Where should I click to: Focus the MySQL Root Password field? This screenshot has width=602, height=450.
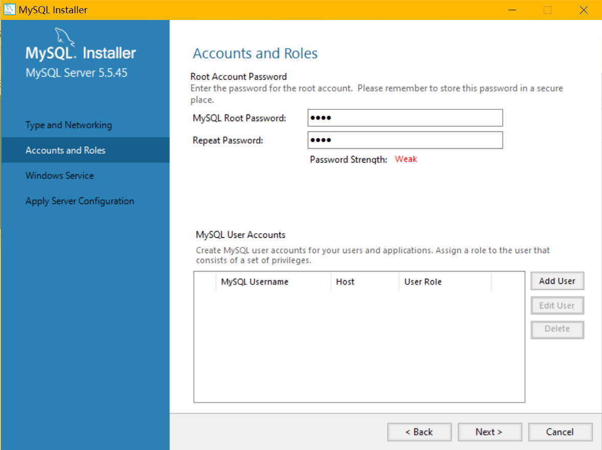405,118
